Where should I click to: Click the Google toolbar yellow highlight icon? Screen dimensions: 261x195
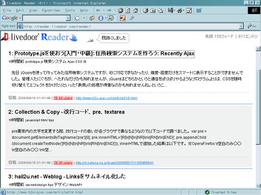tap(123, 18)
